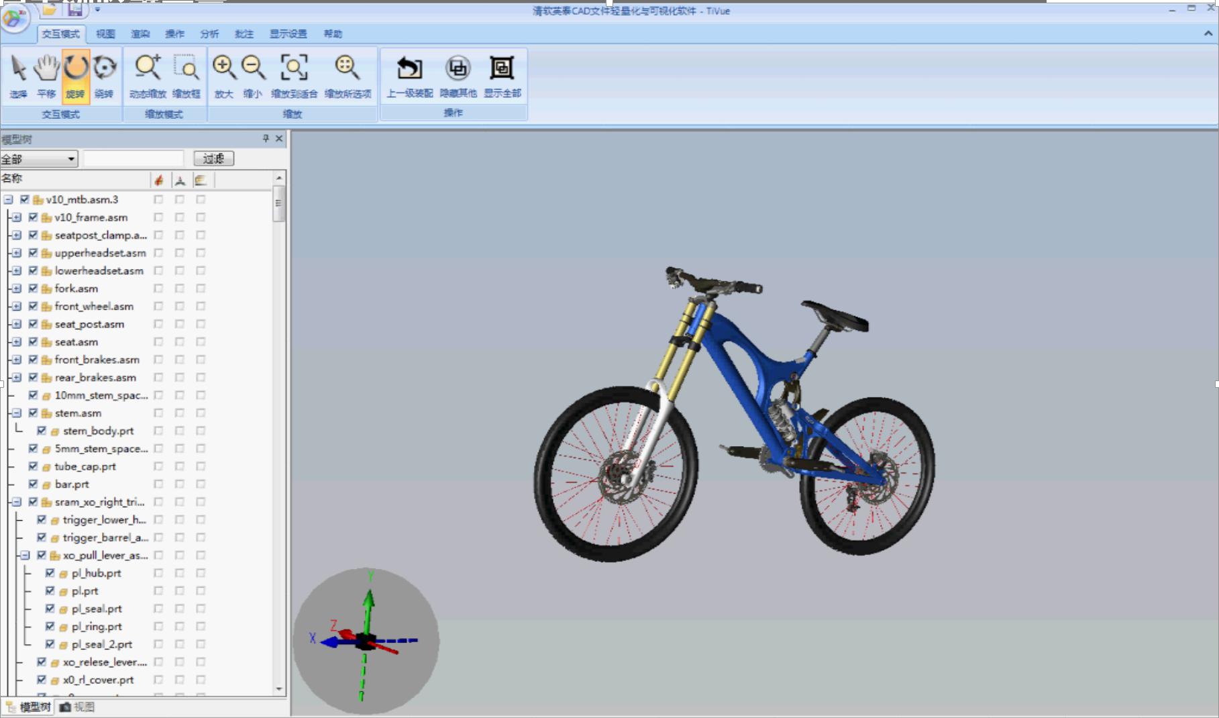Click the flame column header icon
This screenshot has height=718, width=1219.
click(x=159, y=180)
